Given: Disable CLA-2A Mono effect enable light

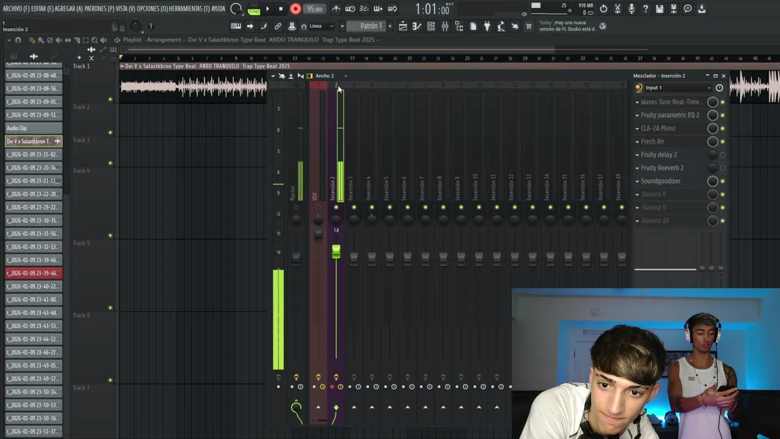Looking at the screenshot, I should 723,129.
